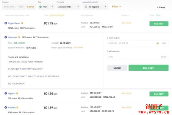Expand the Filter options
The width and height of the screenshot is (172, 115).
coord(116,7)
